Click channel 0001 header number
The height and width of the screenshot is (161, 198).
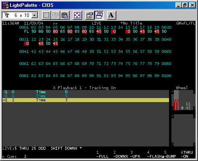click(24, 27)
